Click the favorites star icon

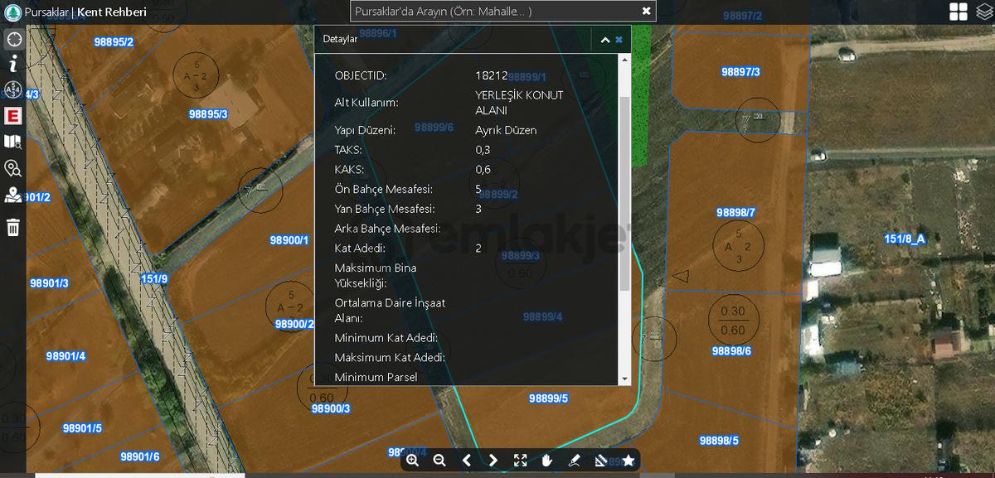[x=629, y=461]
